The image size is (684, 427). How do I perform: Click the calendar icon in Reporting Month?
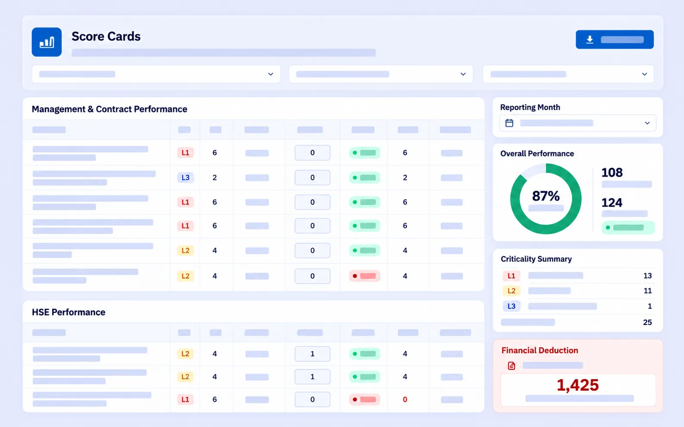509,123
